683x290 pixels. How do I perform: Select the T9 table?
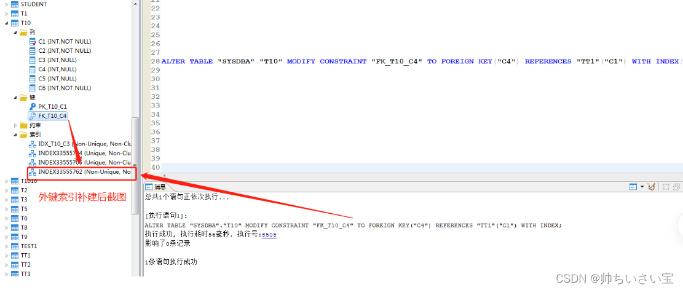(x=24, y=237)
